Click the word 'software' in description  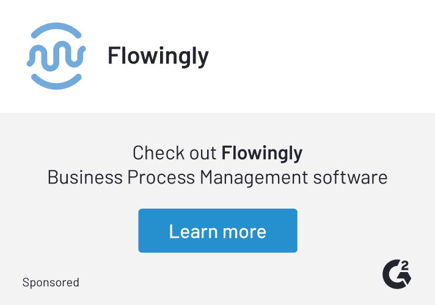(x=351, y=178)
